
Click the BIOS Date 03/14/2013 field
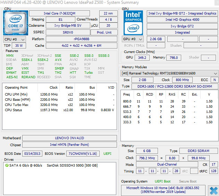click(32, 154)
